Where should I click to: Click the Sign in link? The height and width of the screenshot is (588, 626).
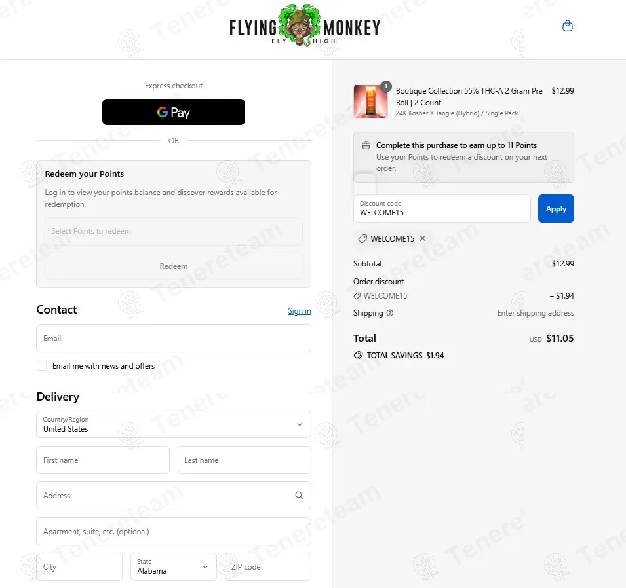click(300, 311)
